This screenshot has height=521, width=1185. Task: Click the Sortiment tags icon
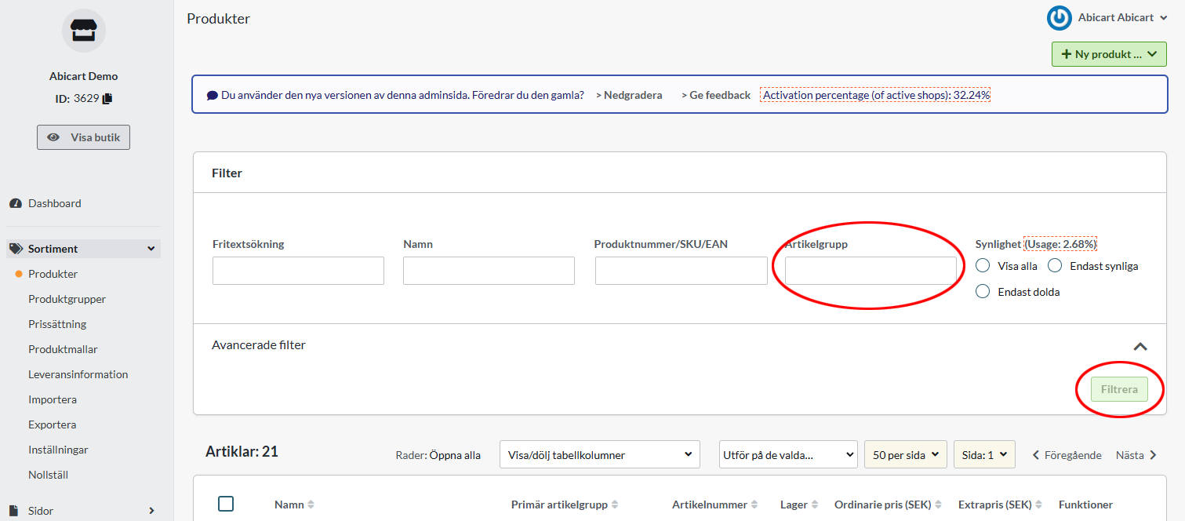click(16, 250)
